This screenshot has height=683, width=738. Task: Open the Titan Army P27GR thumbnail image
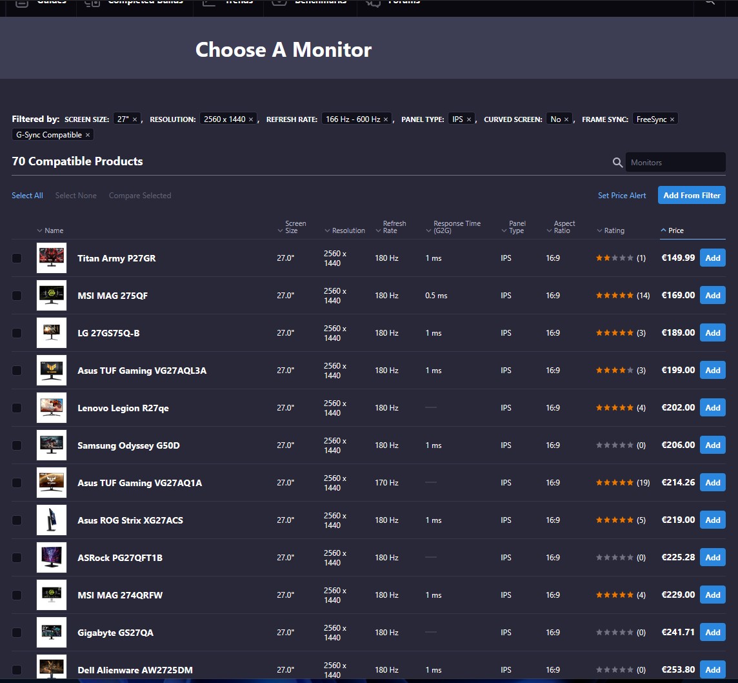click(52, 258)
